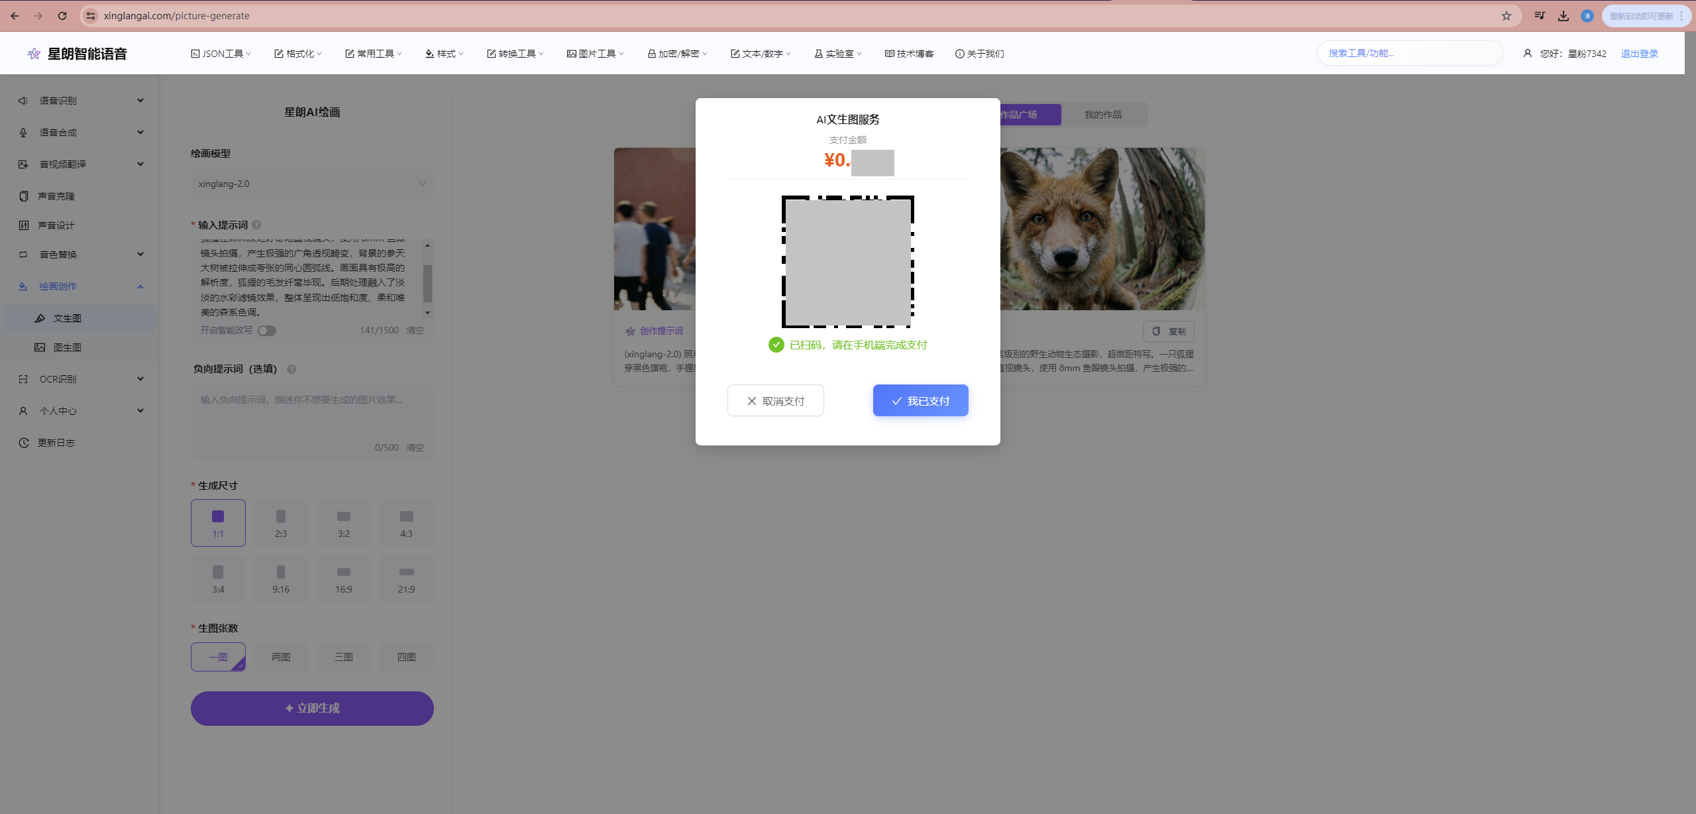
Task: Open the 技术博客 menu item
Action: 909,54
